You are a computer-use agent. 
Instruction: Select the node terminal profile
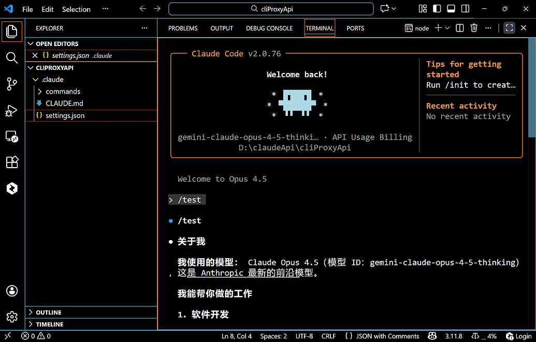[x=417, y=28]
